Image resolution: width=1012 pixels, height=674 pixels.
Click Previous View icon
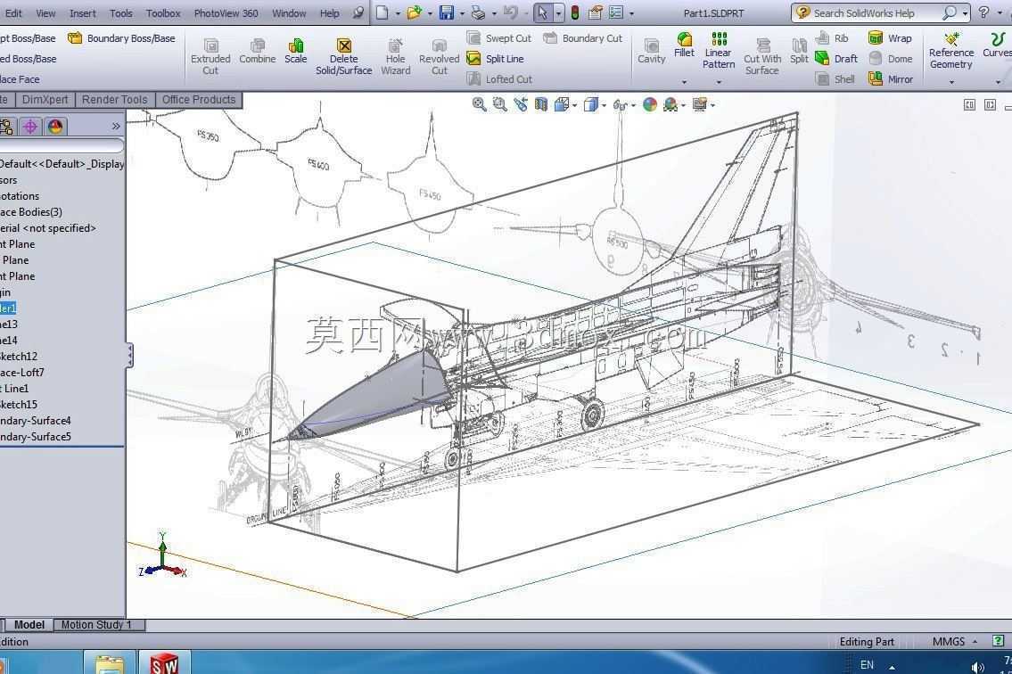point(520,104)
